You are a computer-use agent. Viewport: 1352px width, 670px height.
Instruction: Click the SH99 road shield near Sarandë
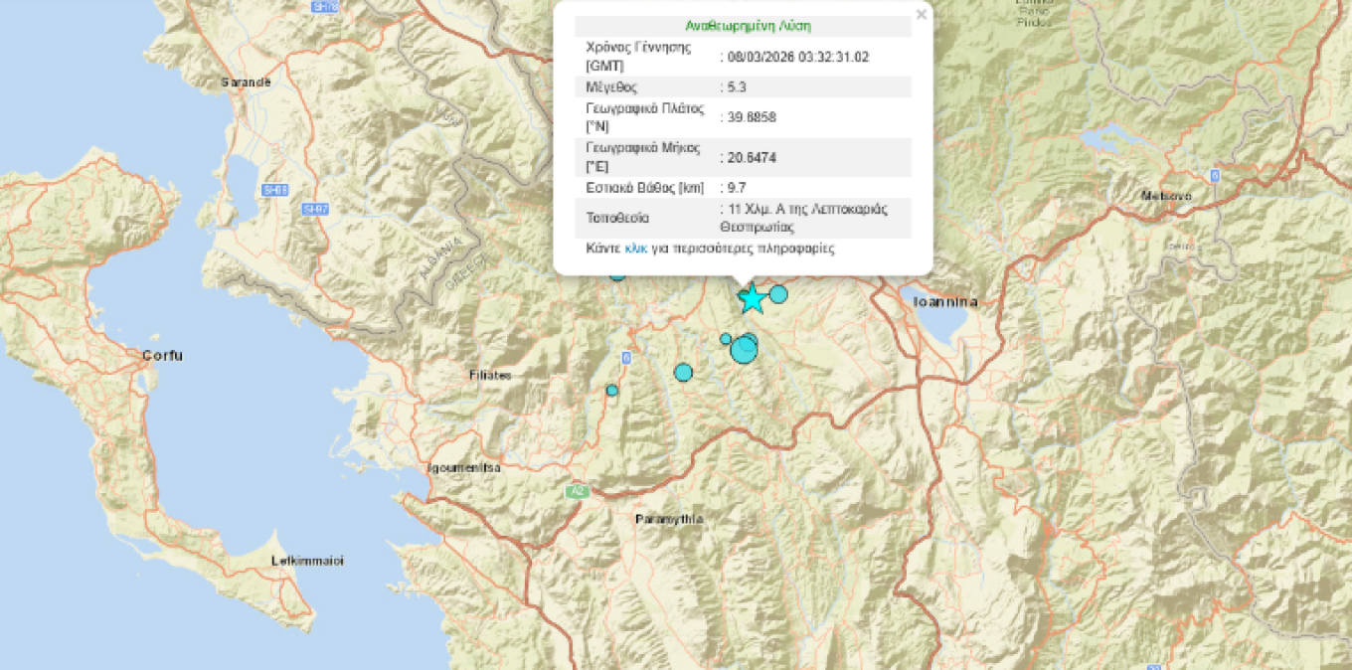pos(275,190)
